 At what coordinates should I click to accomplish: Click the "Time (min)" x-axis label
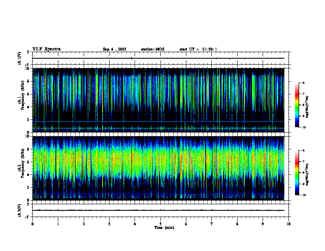click(164, 228)
